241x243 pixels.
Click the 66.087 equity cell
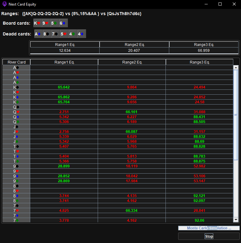(x=132, y=132)
